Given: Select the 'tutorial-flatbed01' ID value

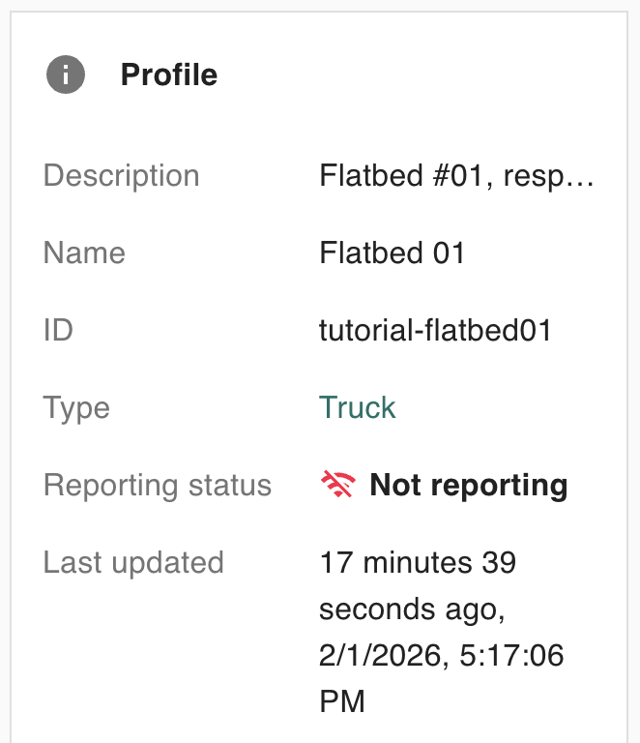Looking at the screenshot, I should tap(434, 331).
